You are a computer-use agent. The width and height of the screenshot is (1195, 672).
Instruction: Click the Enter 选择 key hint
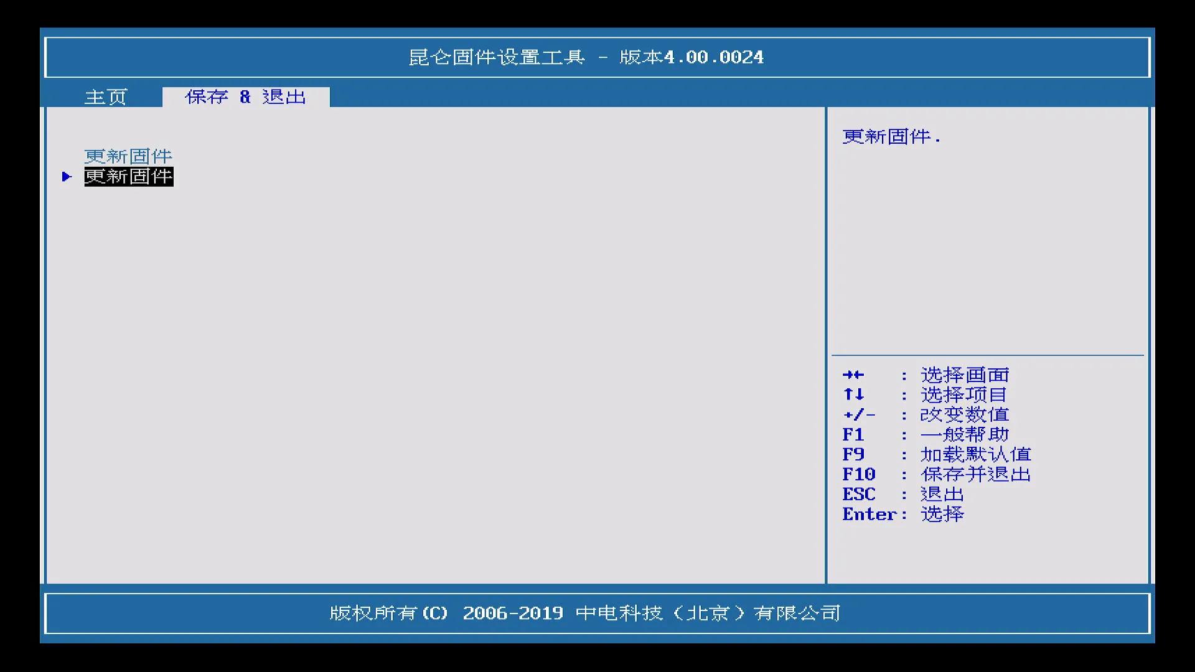pos(902,514)
